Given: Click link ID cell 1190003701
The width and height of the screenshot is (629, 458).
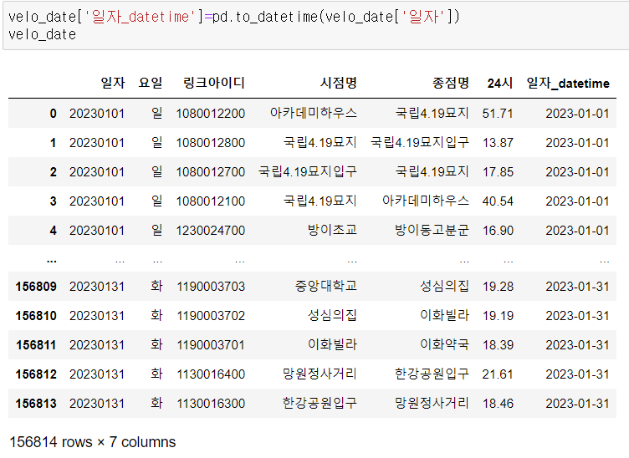Looking at the screenshot, I should [x=211, y=345].
